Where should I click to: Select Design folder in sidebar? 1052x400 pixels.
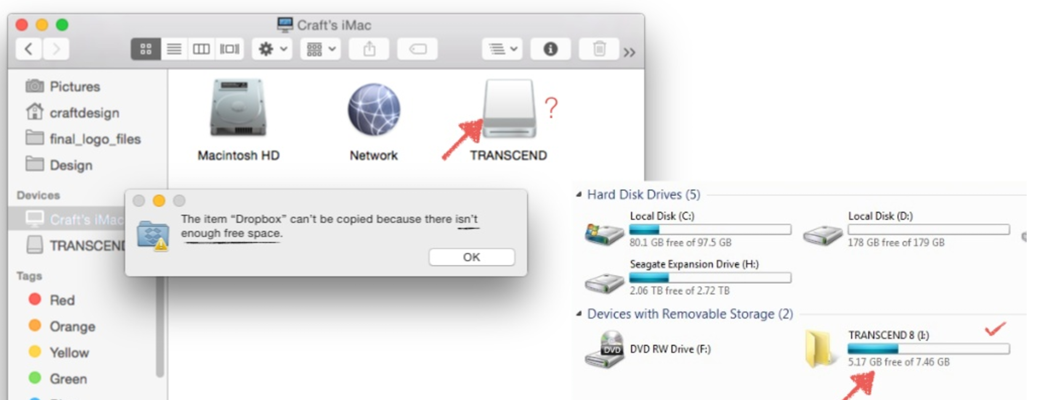(x=59, y=165)
